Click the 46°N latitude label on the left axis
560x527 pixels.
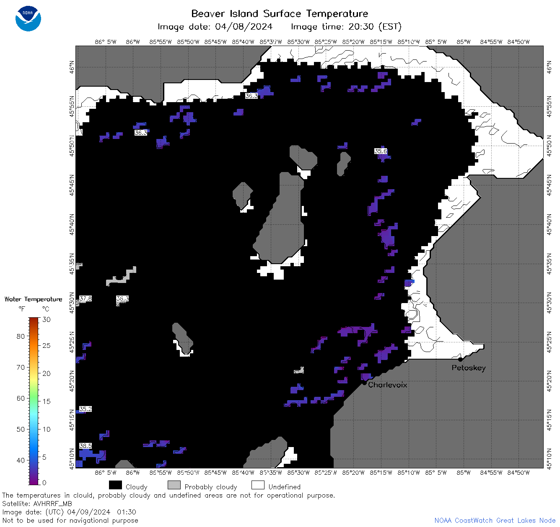coord(72,67)
